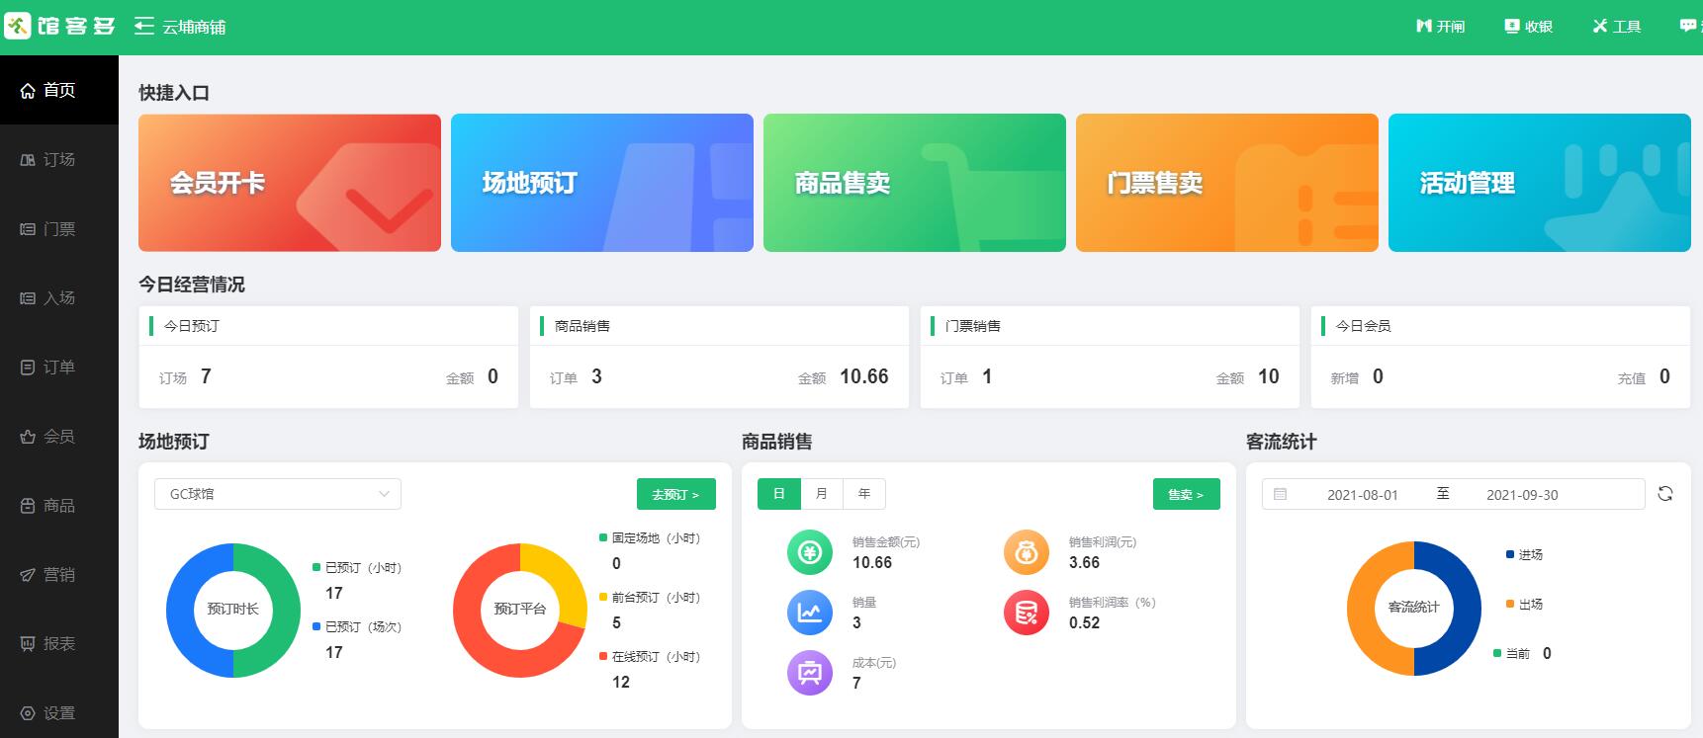Click the 云埔商铺 store name
Screen dimensions: 1703x738
(194, 27)
